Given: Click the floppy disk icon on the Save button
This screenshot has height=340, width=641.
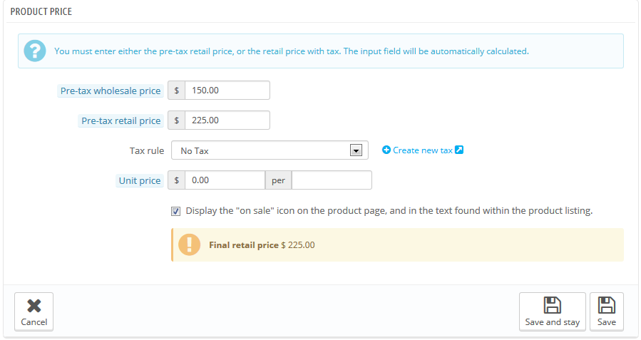Looking at the screenshot, I should pyautogui.click(x=606, y=306).
